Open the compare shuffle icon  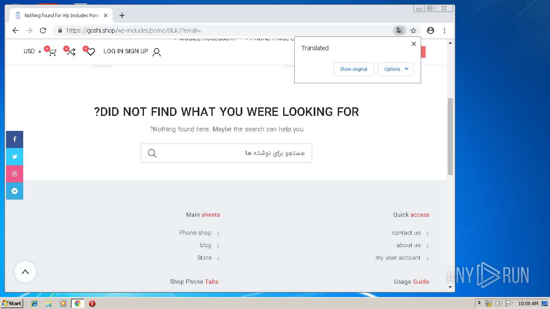point(71,52)
